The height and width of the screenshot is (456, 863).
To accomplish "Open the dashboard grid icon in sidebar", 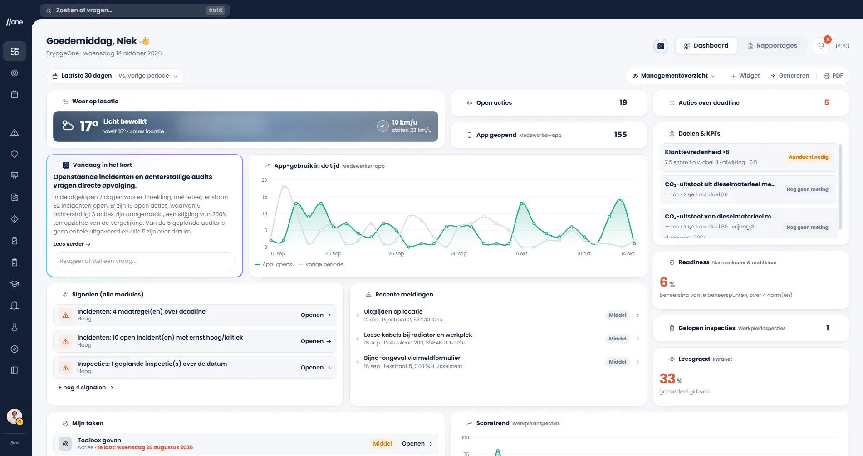I will [15, 51].
